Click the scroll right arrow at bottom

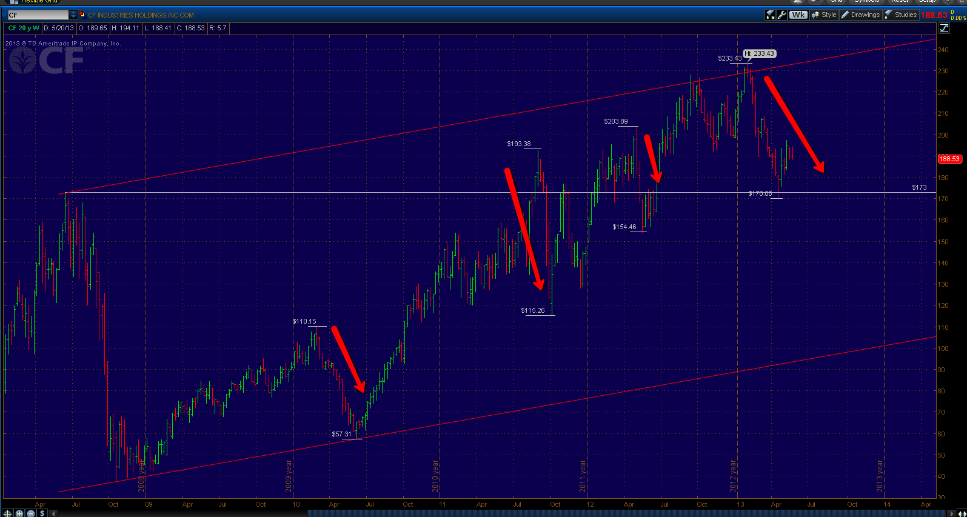coord(951,513)
